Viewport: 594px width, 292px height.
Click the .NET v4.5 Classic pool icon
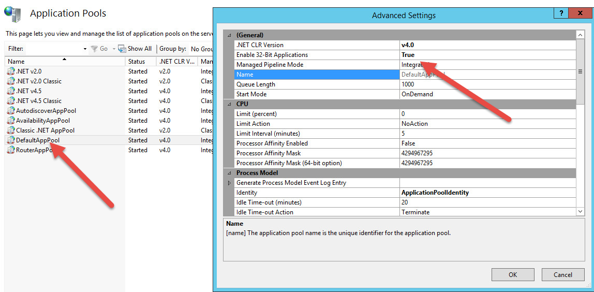[11, 101]
